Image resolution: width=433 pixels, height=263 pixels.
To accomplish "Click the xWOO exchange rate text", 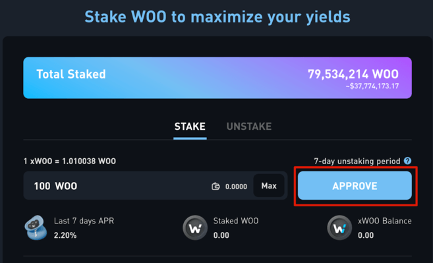I will click(70, 161).
